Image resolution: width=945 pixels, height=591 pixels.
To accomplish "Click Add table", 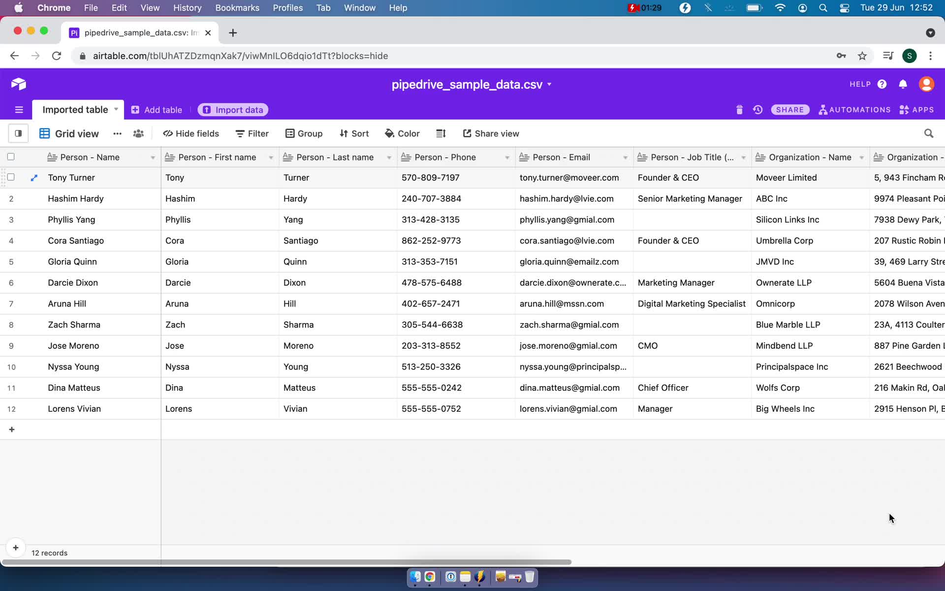I will tap(157, 110).
